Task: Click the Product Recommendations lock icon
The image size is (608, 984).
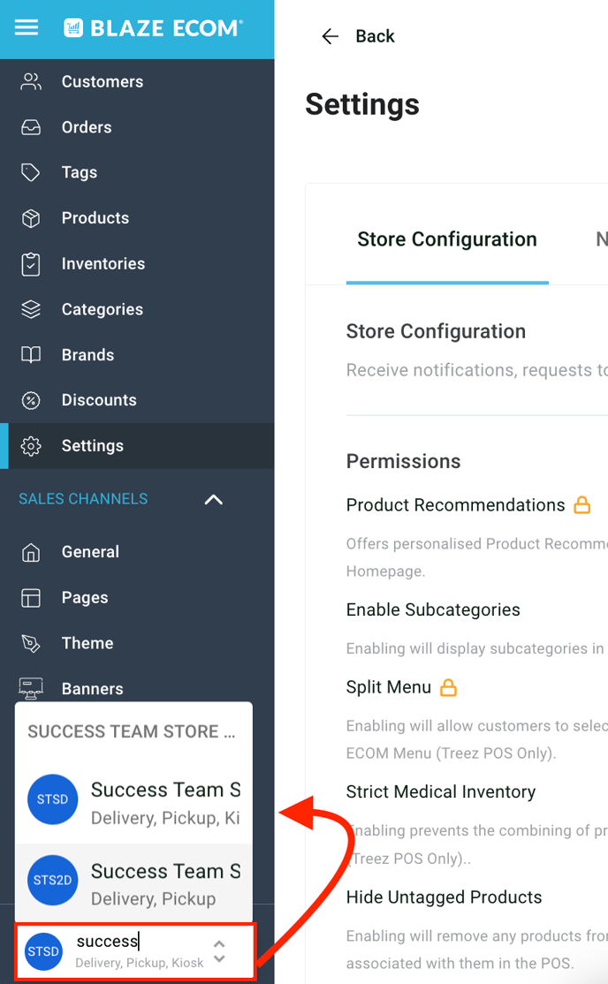Action: coord(581,505)
